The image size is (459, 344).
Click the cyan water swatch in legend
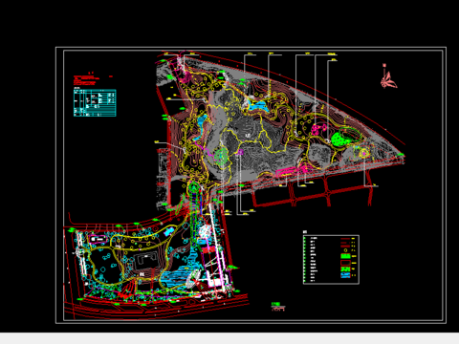pos(345,275)
